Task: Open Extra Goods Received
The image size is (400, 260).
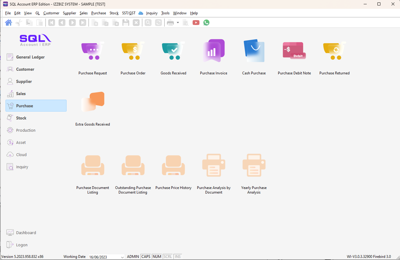Action: 93,108
